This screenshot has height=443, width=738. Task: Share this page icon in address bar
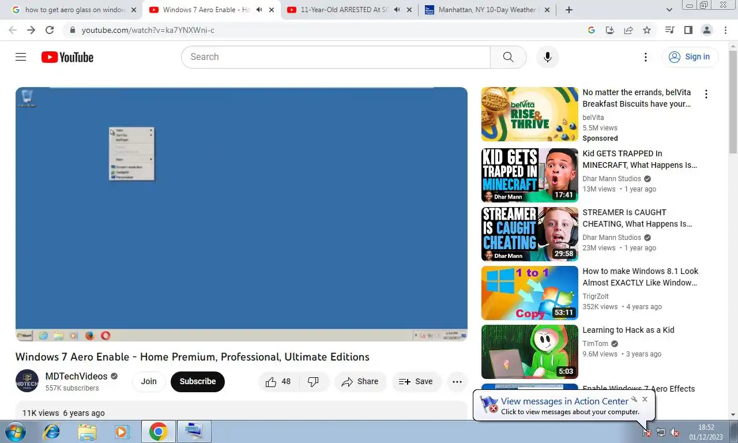click(x=628, y=30)
